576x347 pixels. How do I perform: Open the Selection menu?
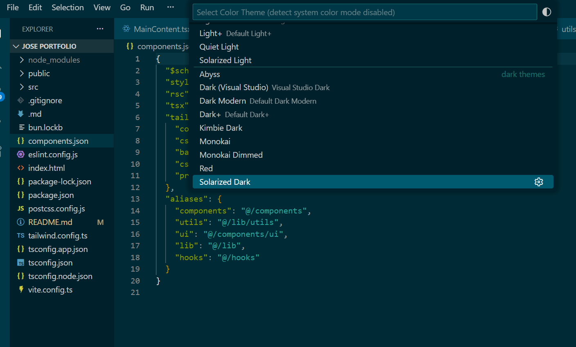[67, 7]
